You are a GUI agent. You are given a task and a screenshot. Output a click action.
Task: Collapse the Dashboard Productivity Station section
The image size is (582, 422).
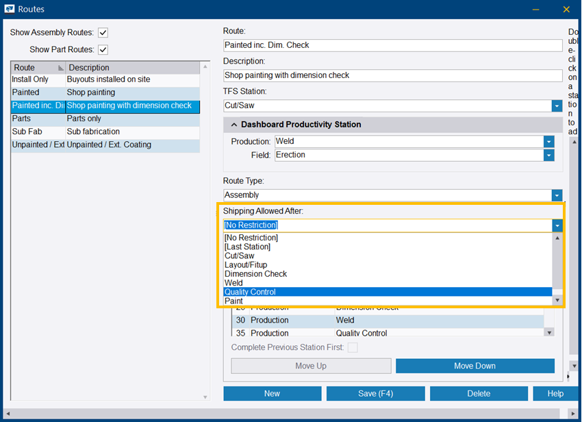(x=234, y=125)
